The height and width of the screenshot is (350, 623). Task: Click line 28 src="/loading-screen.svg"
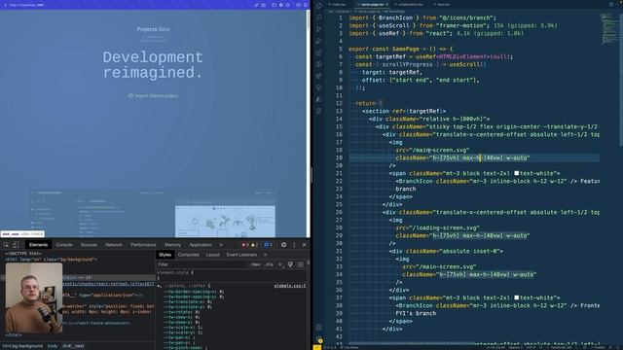point(437,227)
